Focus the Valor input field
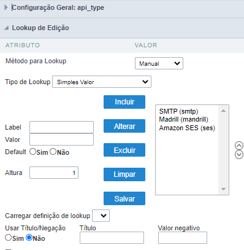 click(61, 139)
